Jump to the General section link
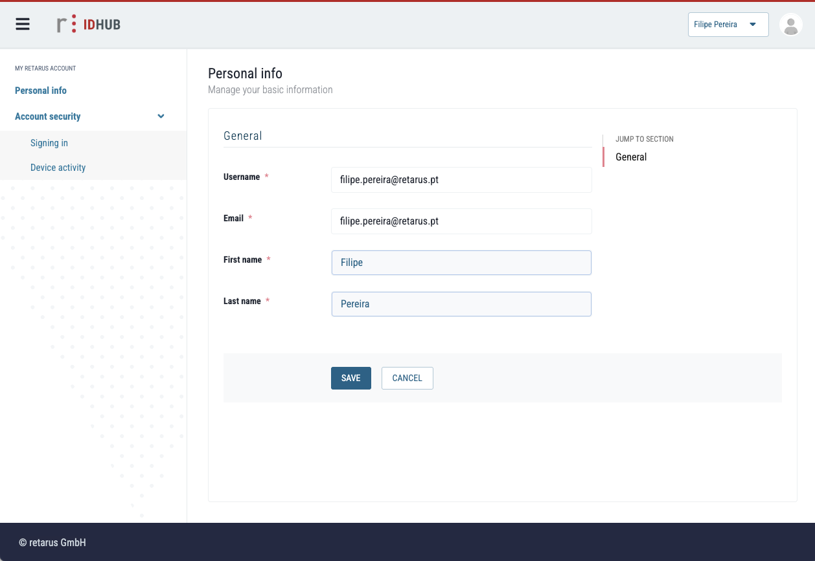 631,157
